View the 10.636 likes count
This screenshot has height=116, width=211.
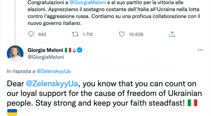[136, 35]
